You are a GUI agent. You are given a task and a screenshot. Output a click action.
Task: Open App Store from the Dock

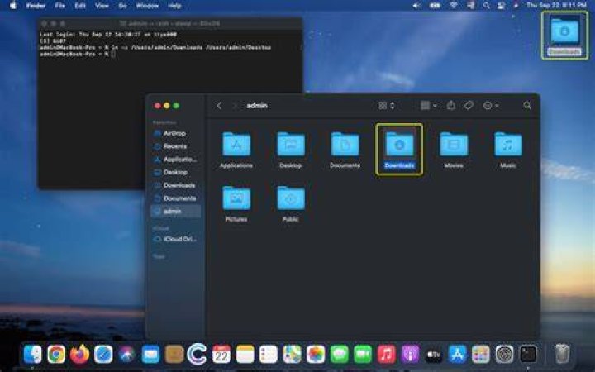point(457,355)
